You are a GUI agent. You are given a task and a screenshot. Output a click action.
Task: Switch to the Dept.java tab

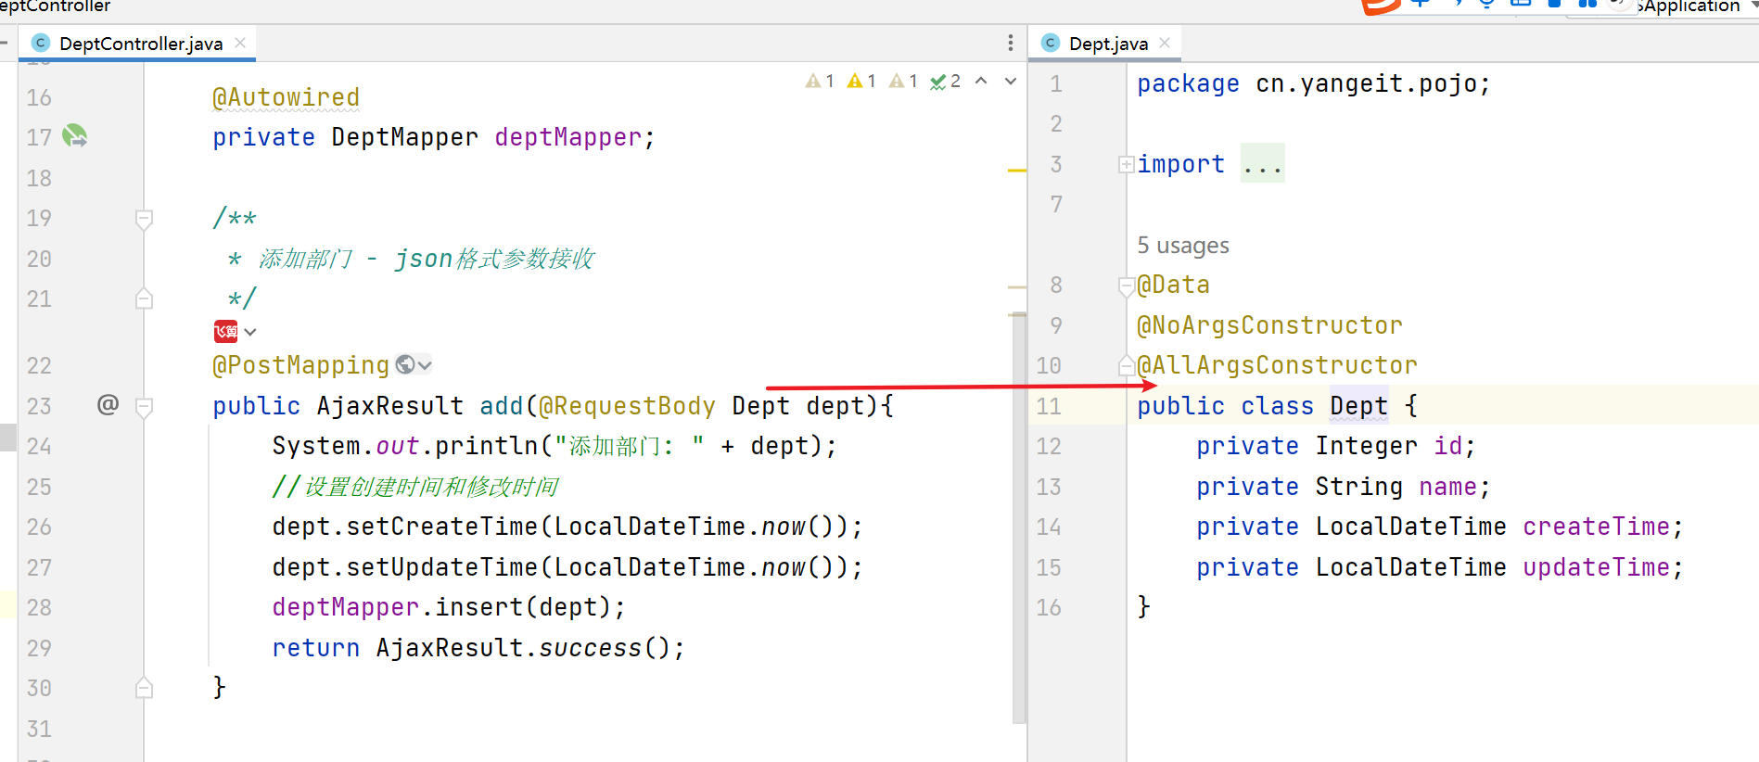pos(1107,44)
